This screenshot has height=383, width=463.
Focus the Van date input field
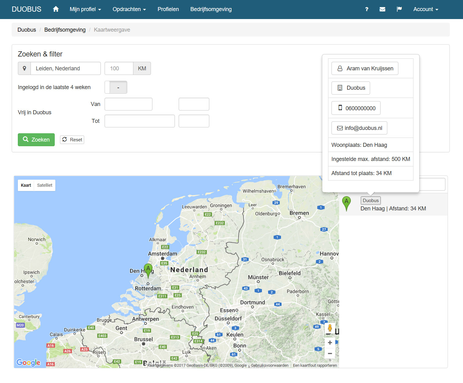pyautogui.click(x=129, y=104)
